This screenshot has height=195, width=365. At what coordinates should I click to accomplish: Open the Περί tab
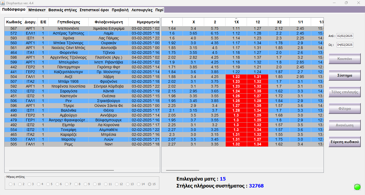159,10
